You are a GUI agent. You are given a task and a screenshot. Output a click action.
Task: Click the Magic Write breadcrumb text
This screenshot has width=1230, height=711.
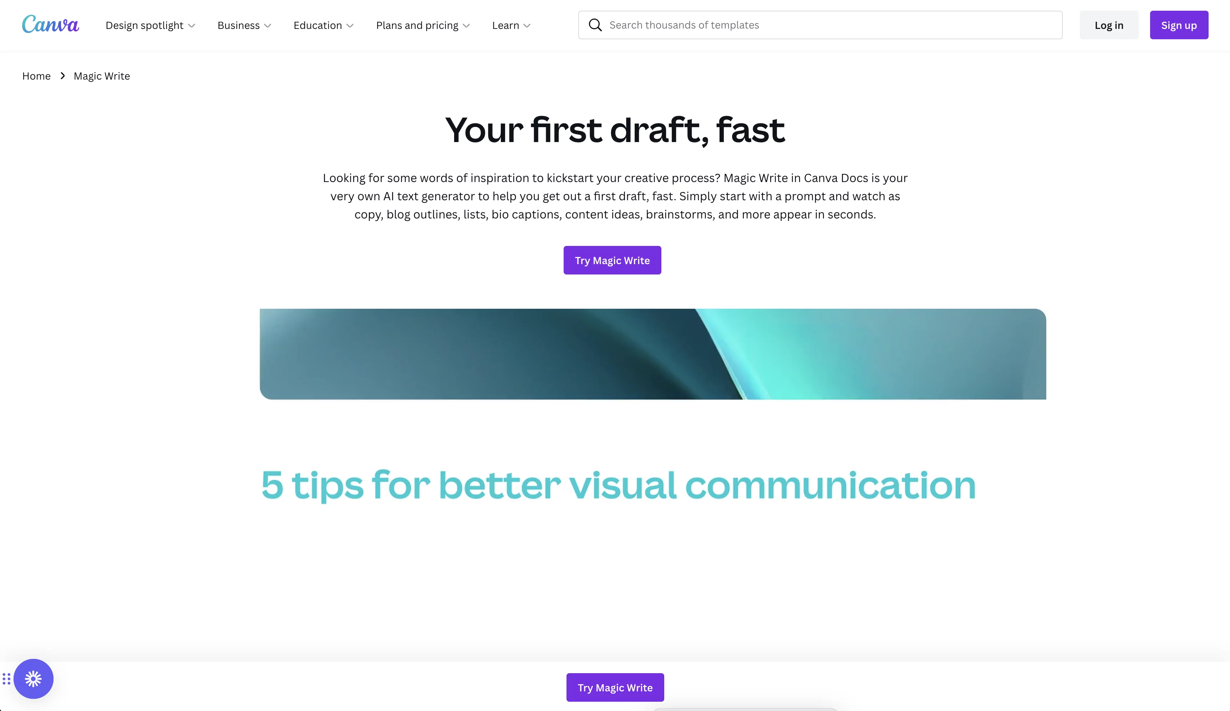pyautogui.click(x=102, y=75)
